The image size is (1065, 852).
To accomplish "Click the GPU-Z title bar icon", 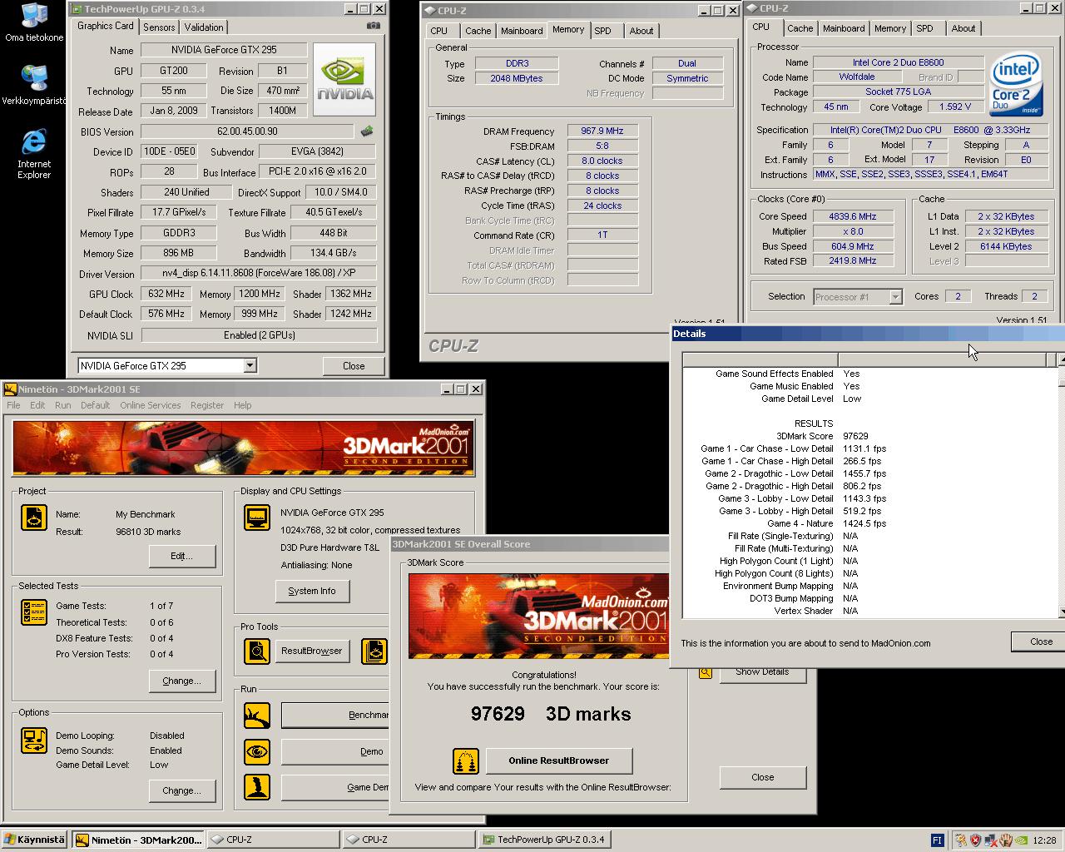I will tap(77, 9).
